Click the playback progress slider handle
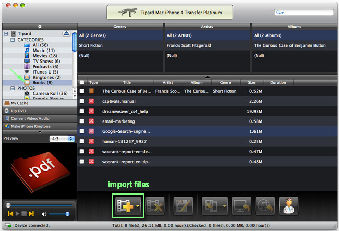 [x=8, y=205]
